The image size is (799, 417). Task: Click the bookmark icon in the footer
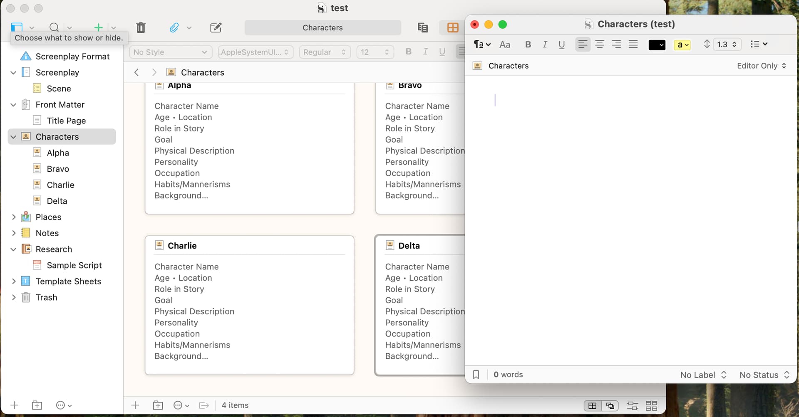(476, 375)
